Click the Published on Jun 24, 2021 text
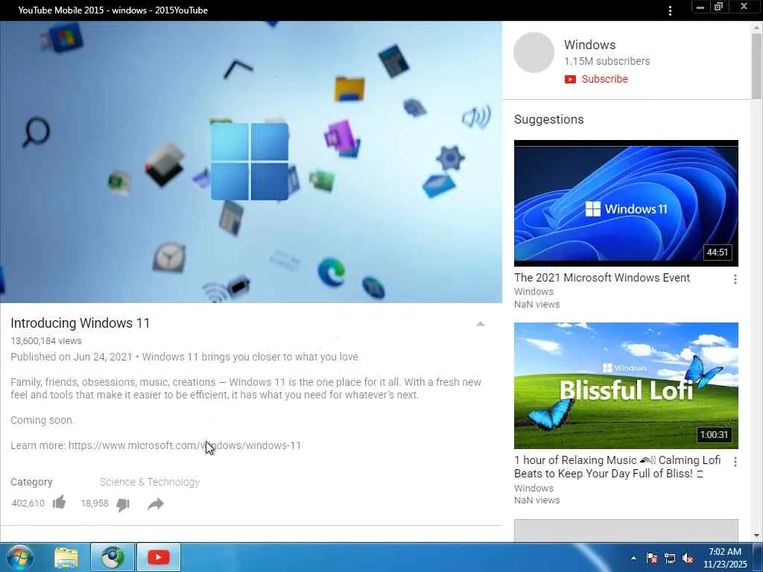This screenshot has width=763, height=572. click(71, 357)
